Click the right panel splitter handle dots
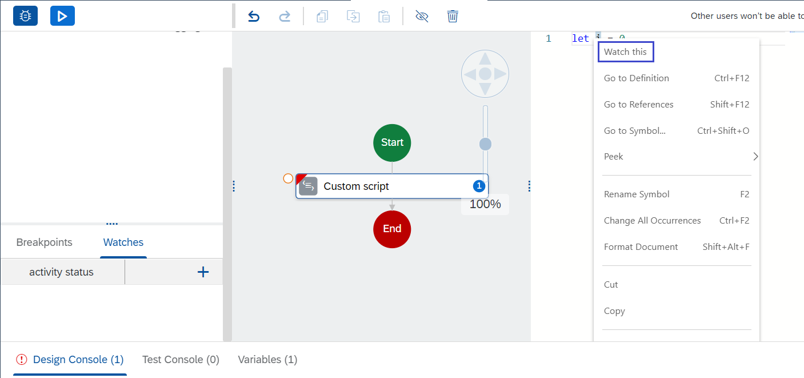This screenshot has height=378, width=804. pyautogui.click(x=529, y=186)
